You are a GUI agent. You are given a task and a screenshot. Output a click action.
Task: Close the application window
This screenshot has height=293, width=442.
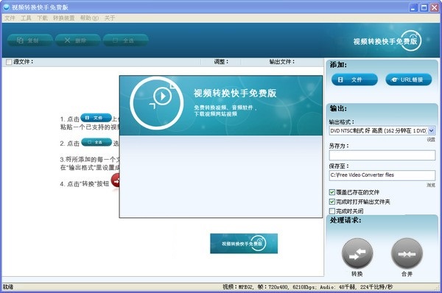pyautogui.click(x=435, y=7)
